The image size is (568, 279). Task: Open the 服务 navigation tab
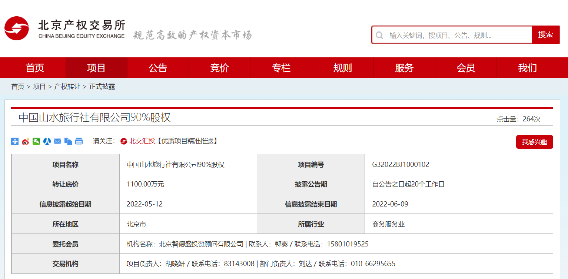(404, 68)
